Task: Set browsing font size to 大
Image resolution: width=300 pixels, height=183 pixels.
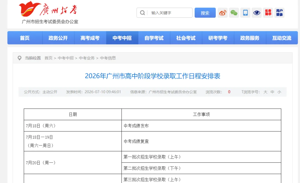Action: pyautogui.click(x=265, y=92)
